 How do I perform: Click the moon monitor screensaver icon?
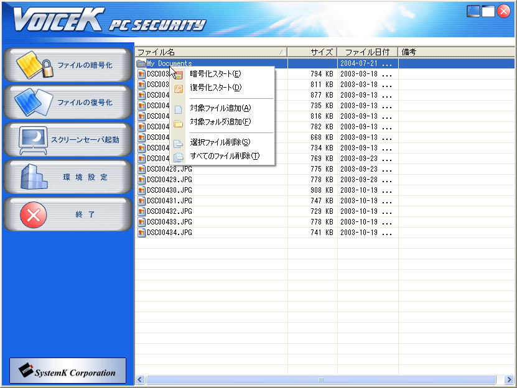tap(33, 140)
